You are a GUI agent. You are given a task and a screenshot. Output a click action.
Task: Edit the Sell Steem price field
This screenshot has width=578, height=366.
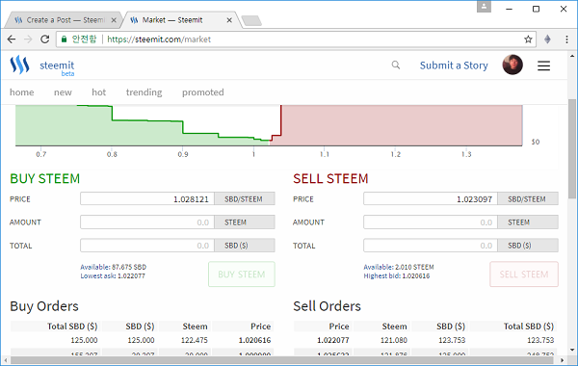(x=431, y=199)
